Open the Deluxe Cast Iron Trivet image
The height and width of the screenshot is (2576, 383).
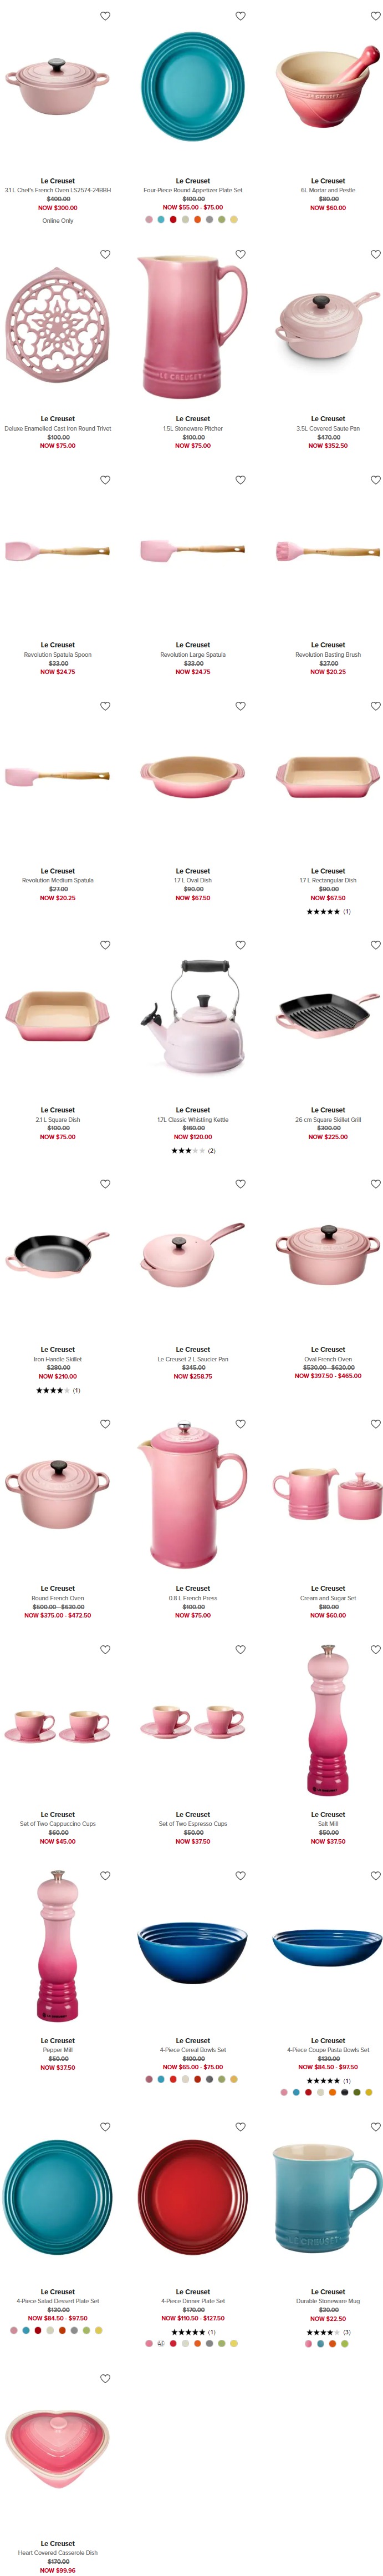coord(58,326)
